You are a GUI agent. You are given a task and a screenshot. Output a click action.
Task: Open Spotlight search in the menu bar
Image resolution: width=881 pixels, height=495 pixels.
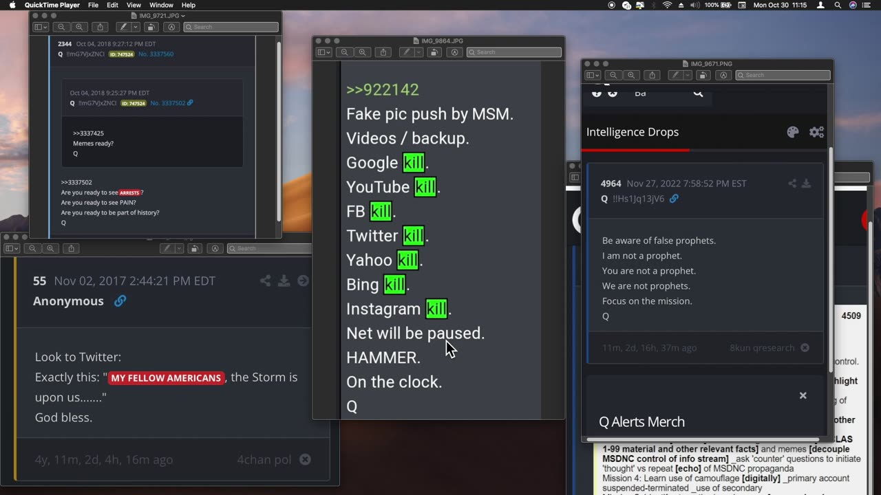pyautogui.click(x=838, y=5)
